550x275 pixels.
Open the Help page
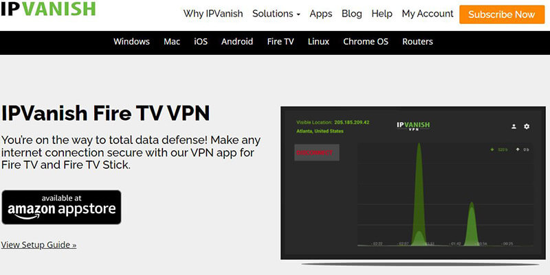[x=382, y=14]
